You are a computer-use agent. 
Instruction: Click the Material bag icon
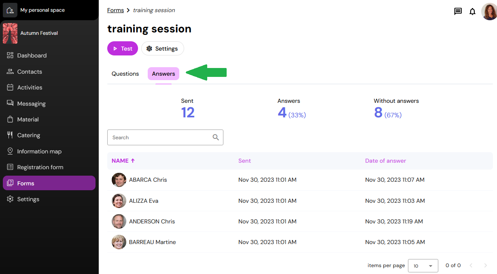[x=10, y=119]
